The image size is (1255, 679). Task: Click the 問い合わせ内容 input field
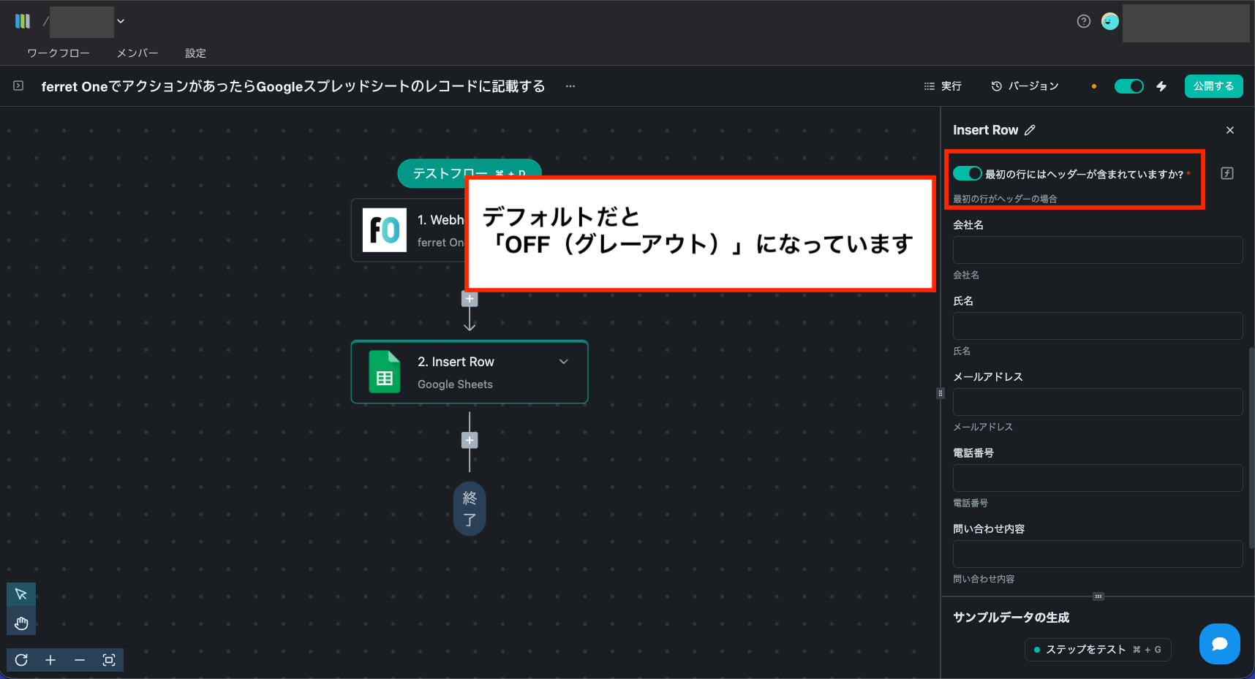pyautogui.click(x=1098, y=554)
